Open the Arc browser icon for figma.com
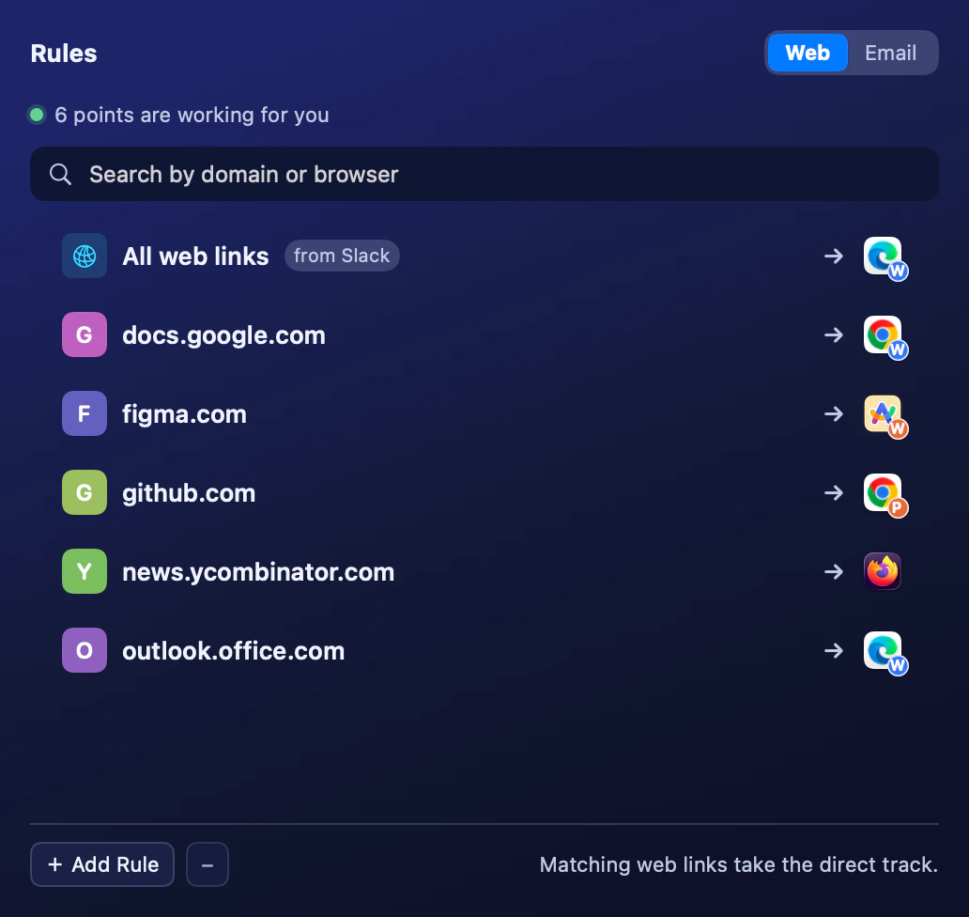The height and width of the screenshot is (917, 969). (x=884, y=415)
